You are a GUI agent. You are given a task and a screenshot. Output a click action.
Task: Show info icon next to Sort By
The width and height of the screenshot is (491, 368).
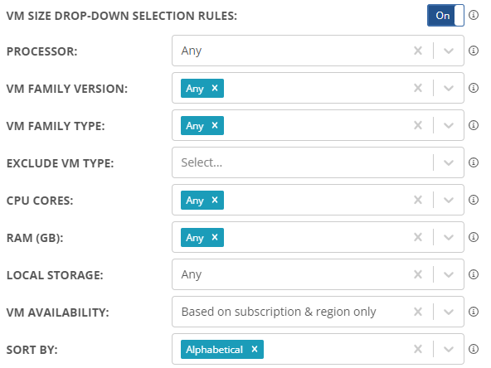point(473,349)
